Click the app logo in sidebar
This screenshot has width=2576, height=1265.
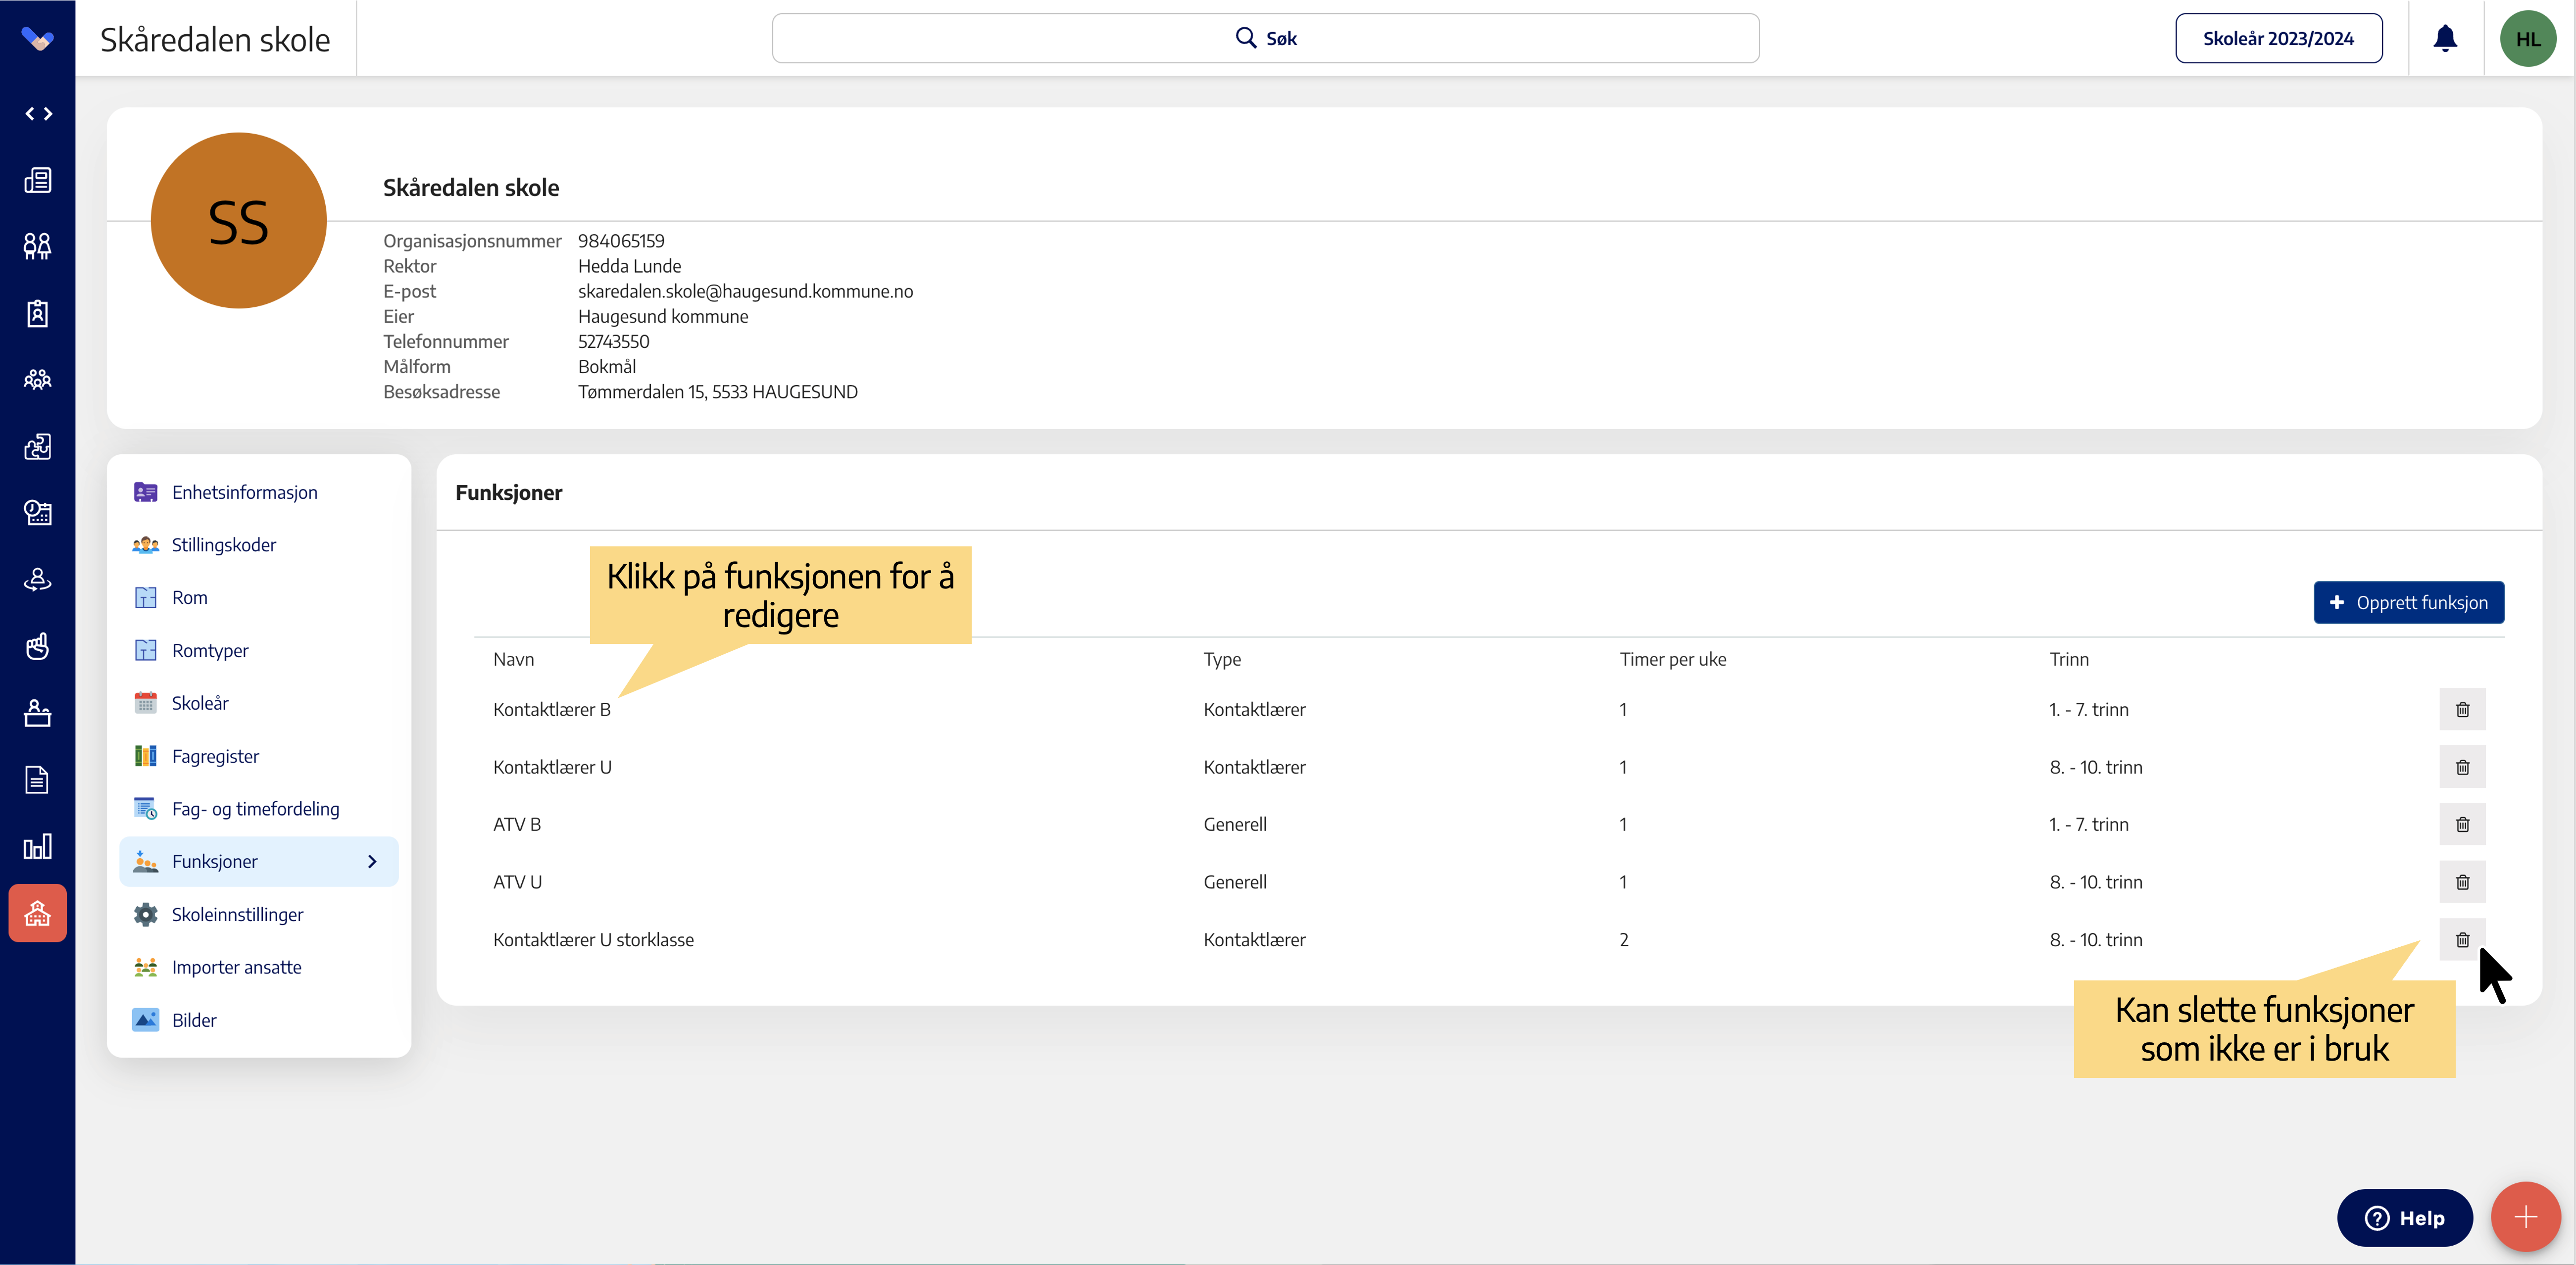click(x=37, y=40)
